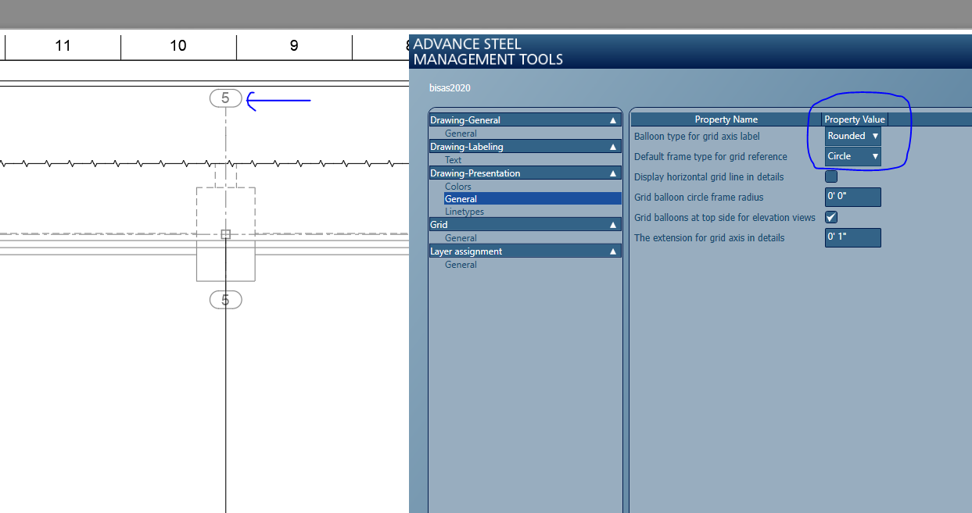
Task: Click the Property Value column header
Action: tap(855, 119)
